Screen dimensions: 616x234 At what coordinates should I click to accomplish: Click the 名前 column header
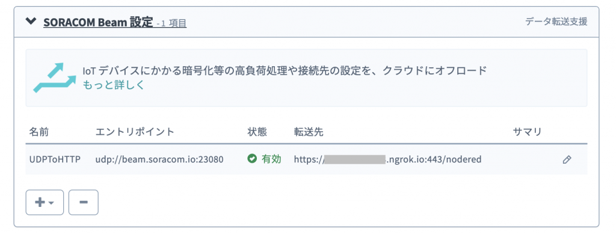(x=39, y=132)
